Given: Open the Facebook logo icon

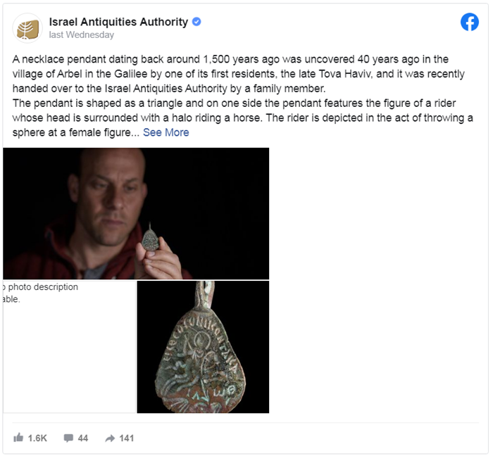Looking at the screenshot, I should (x=470, y=22).
